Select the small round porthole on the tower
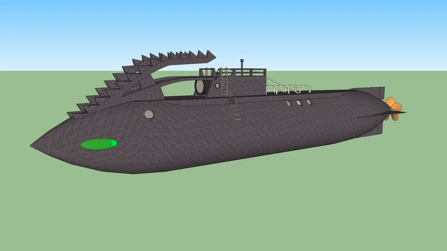The width and height of the screenshot is (447, 251). (x=218, y=85)
